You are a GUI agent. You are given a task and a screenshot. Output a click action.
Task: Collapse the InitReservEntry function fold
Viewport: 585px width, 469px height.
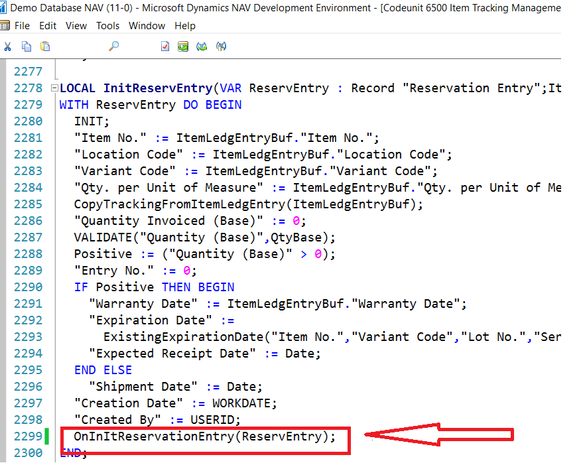pyautogui.click(x=54, y=88)
